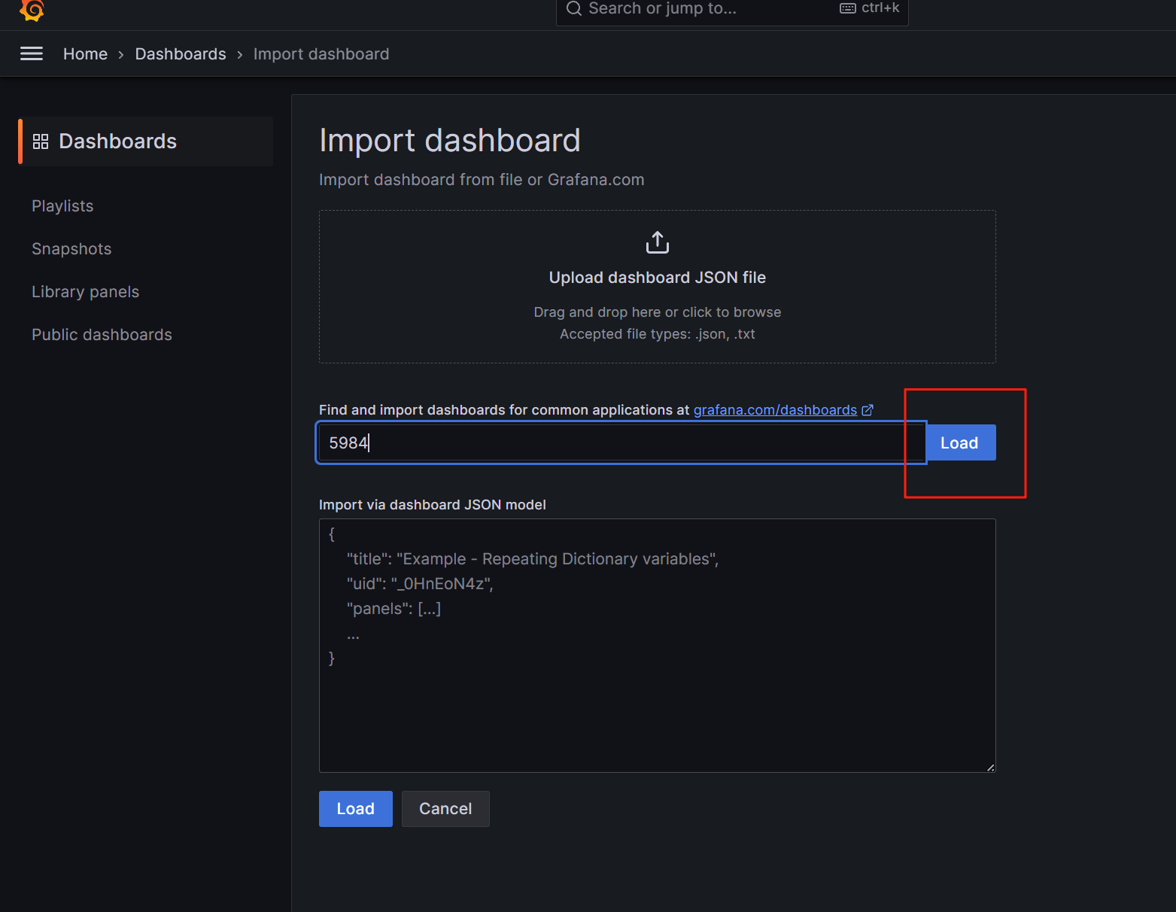
Task: Go to Dashboards breadcrumb
Action: point(181,54)
